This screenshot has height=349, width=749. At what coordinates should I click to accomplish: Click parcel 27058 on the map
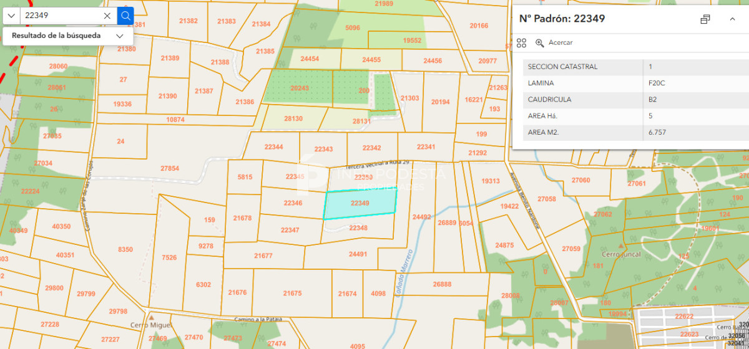click(546, 199)
